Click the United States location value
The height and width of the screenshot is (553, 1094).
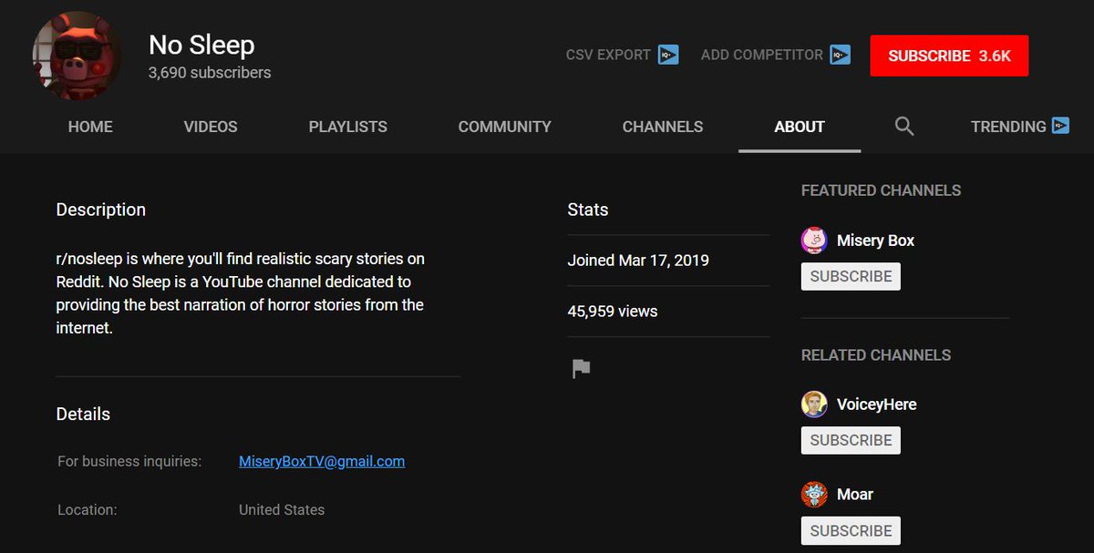coord(282,510)
